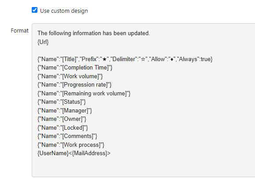Click the [Manager] line
This screenshot has height=178, width=255.
65,111
